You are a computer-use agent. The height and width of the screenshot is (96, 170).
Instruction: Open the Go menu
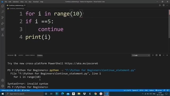point(26,2)
